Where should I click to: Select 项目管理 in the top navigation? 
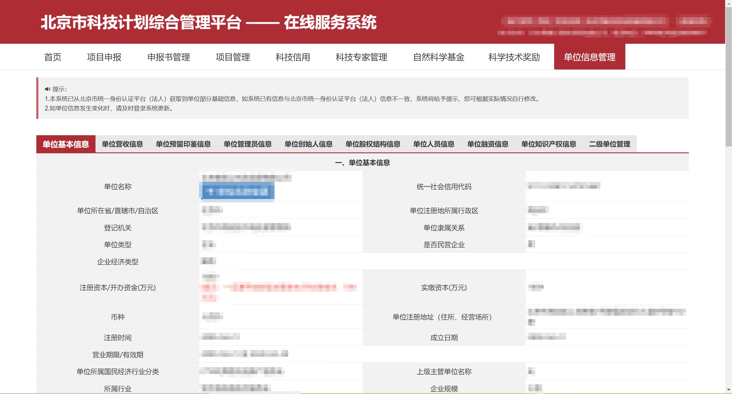tap(233, 57)
